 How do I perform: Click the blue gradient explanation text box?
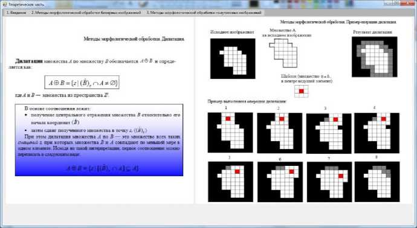(99, 140)
